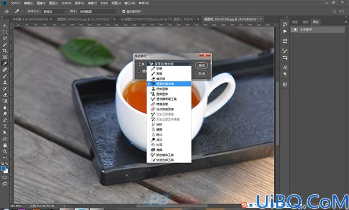This screenshot has width=349, height=210.
Task: Open the Character panel icon
Action: (285, 67)
